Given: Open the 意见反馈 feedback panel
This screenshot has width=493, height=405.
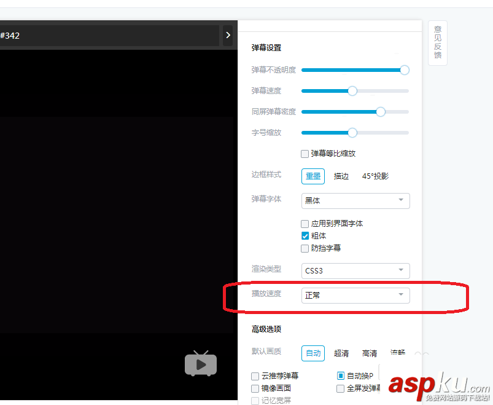Looking at the screenshot, I should 437,42.
